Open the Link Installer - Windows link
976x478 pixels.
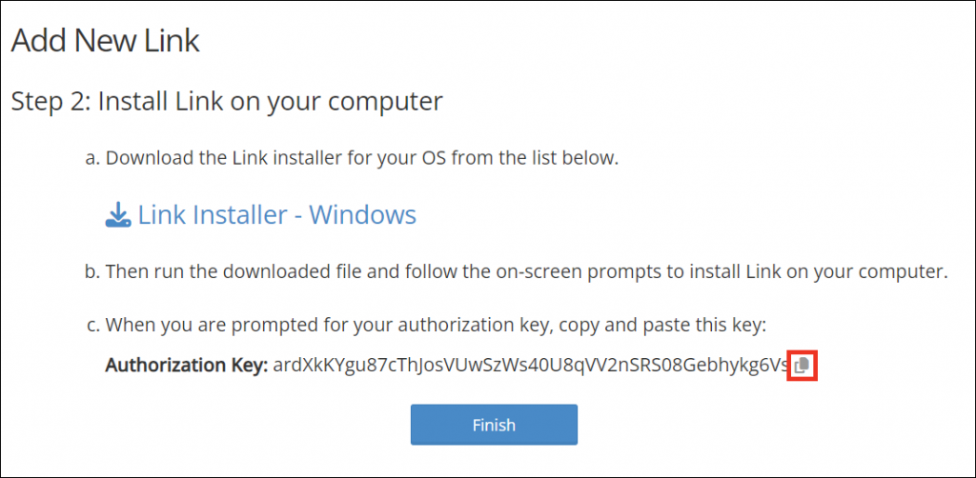(x=276, y=215)
